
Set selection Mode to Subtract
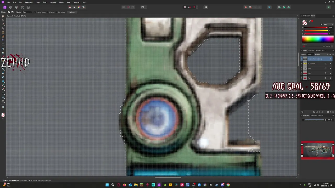point(12,12)
